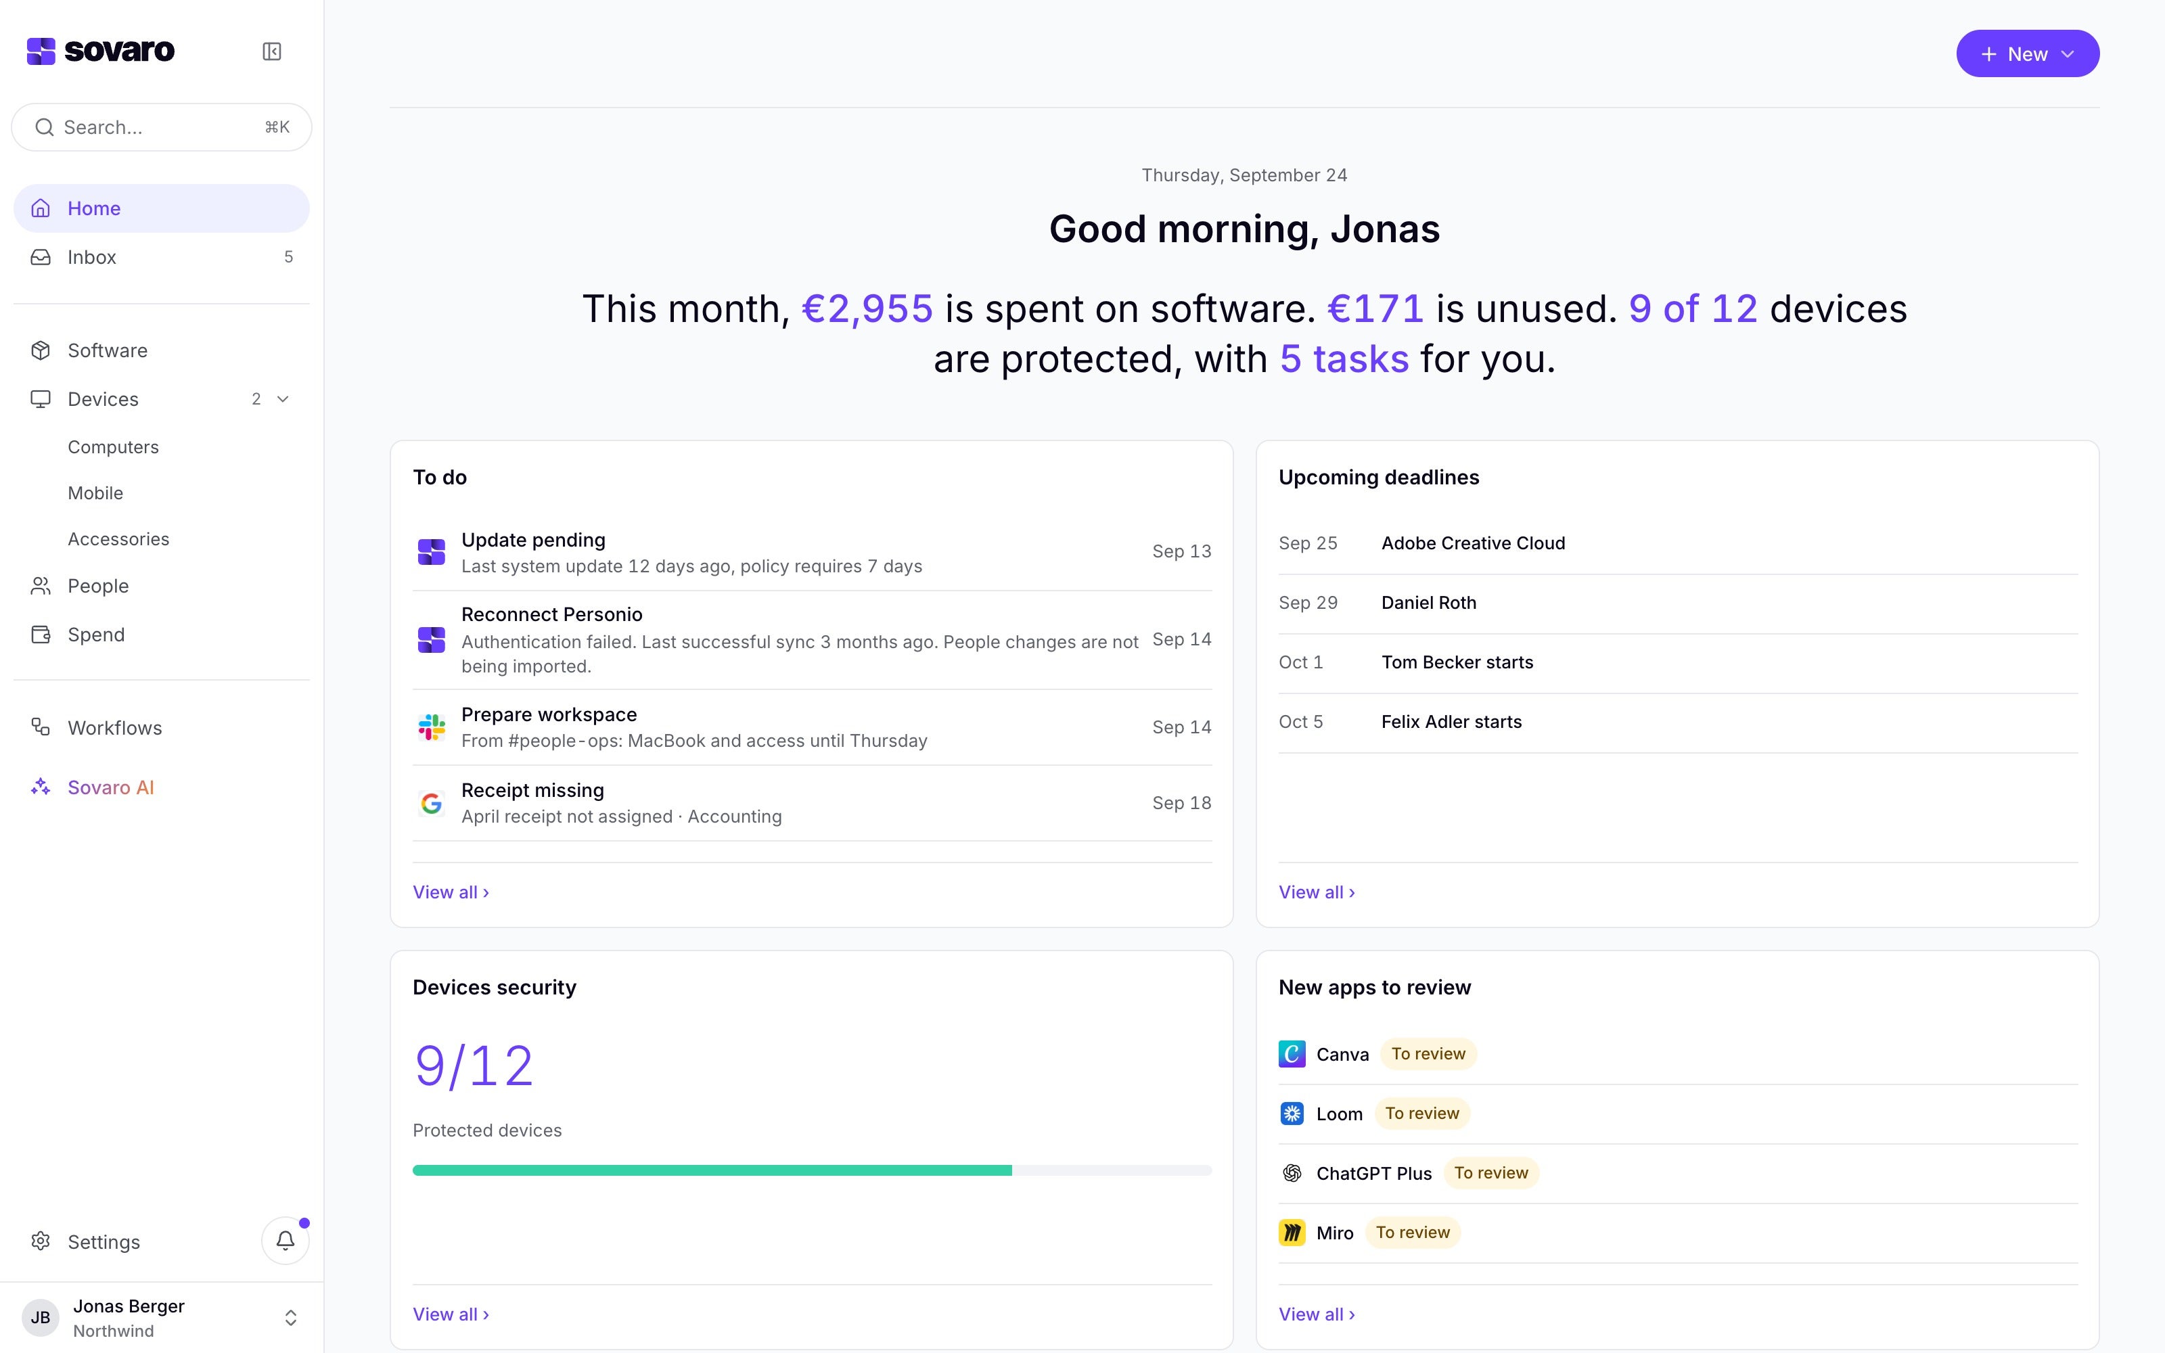This screenshot has width=2165, height=1353.
Task: Click the Sovaro icon beside Reconnect Personio
Action: (431, 640)
